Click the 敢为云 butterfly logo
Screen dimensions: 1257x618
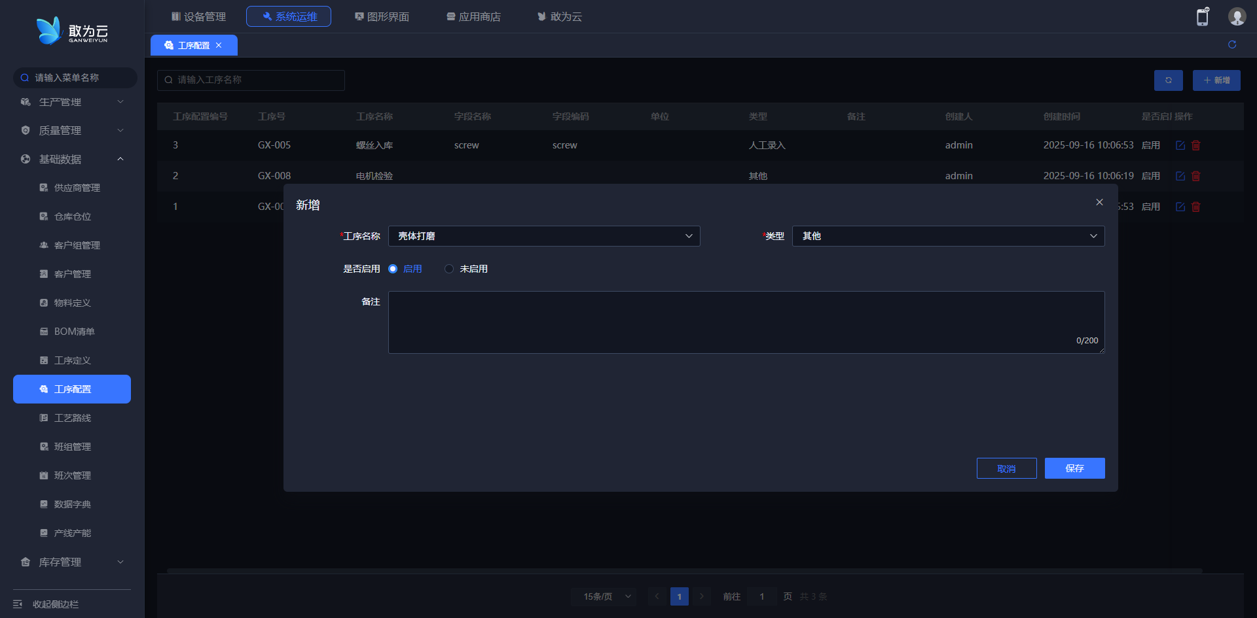(x=49, y=31)
